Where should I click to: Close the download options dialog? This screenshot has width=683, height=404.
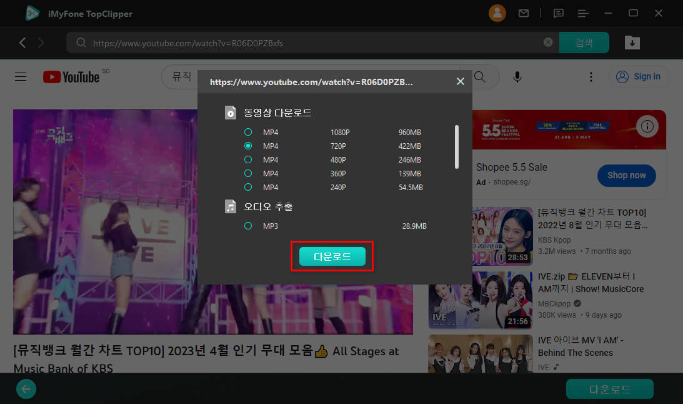click(x=461, y=81)
